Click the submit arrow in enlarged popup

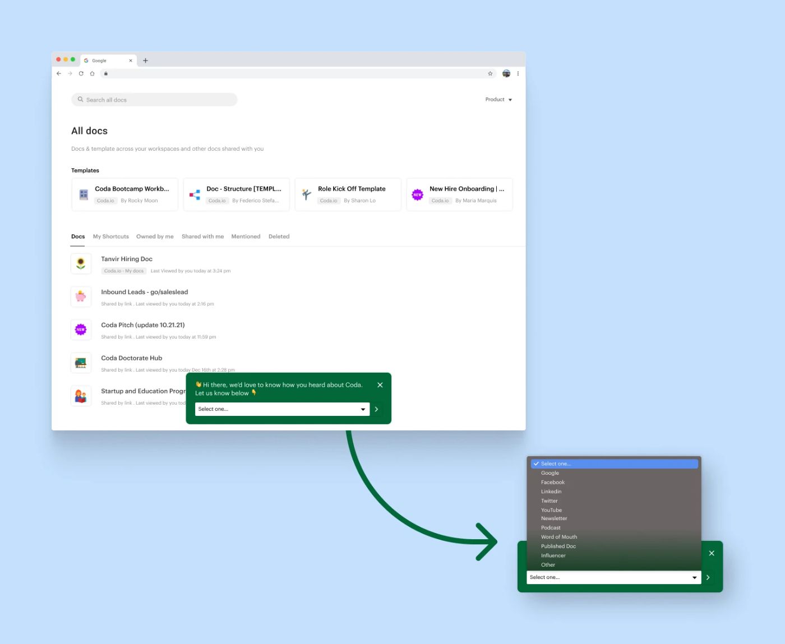coord(708,577)
